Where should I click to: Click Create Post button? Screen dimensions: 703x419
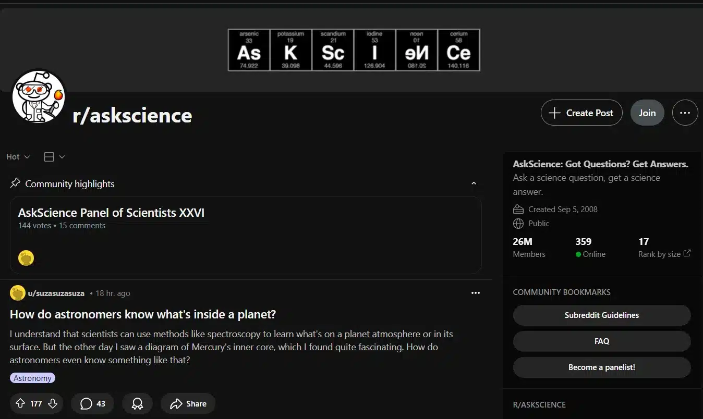click(x=581, y=113)
